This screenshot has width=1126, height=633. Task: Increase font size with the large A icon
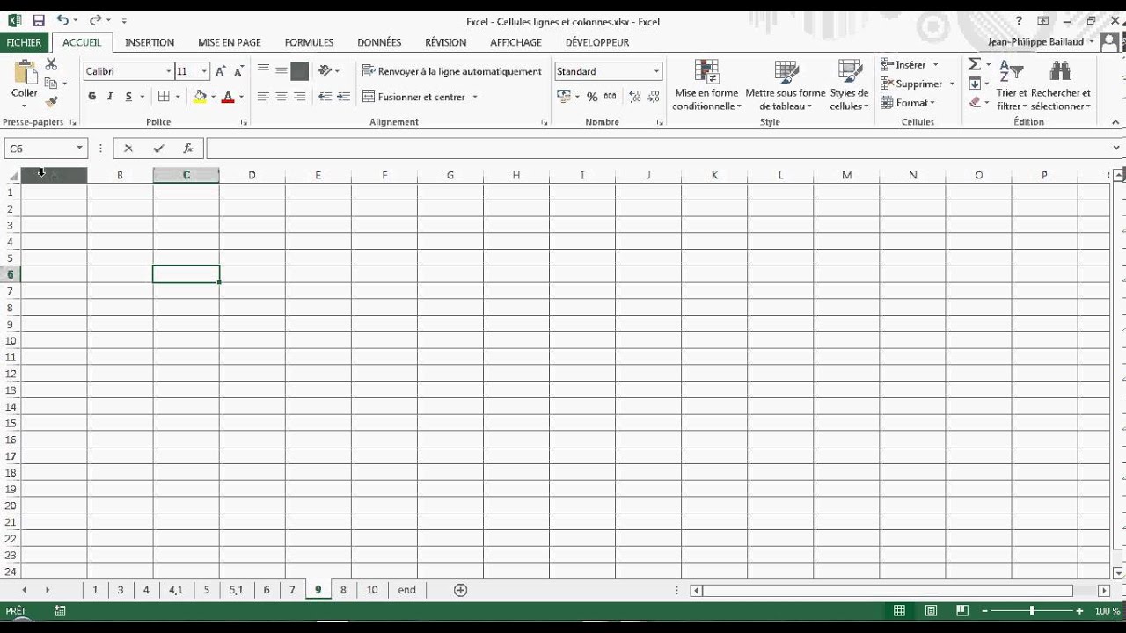tap(220, 71)
